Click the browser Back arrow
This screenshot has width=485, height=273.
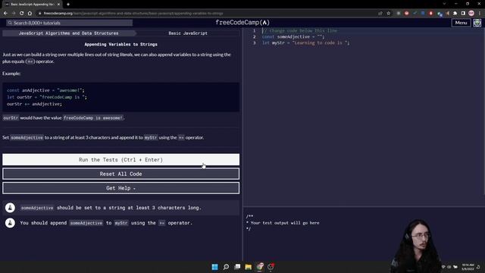pos(5,14)
